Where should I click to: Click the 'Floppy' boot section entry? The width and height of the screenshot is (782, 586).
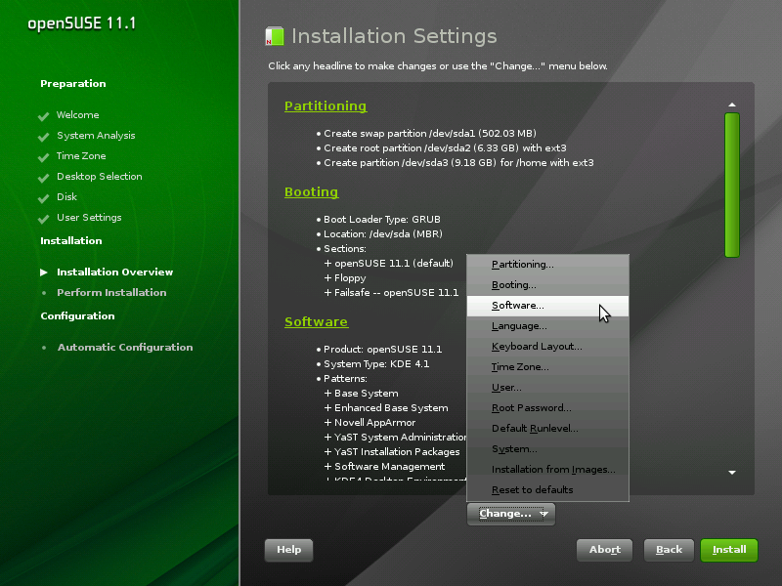click(x=350, y=278)
